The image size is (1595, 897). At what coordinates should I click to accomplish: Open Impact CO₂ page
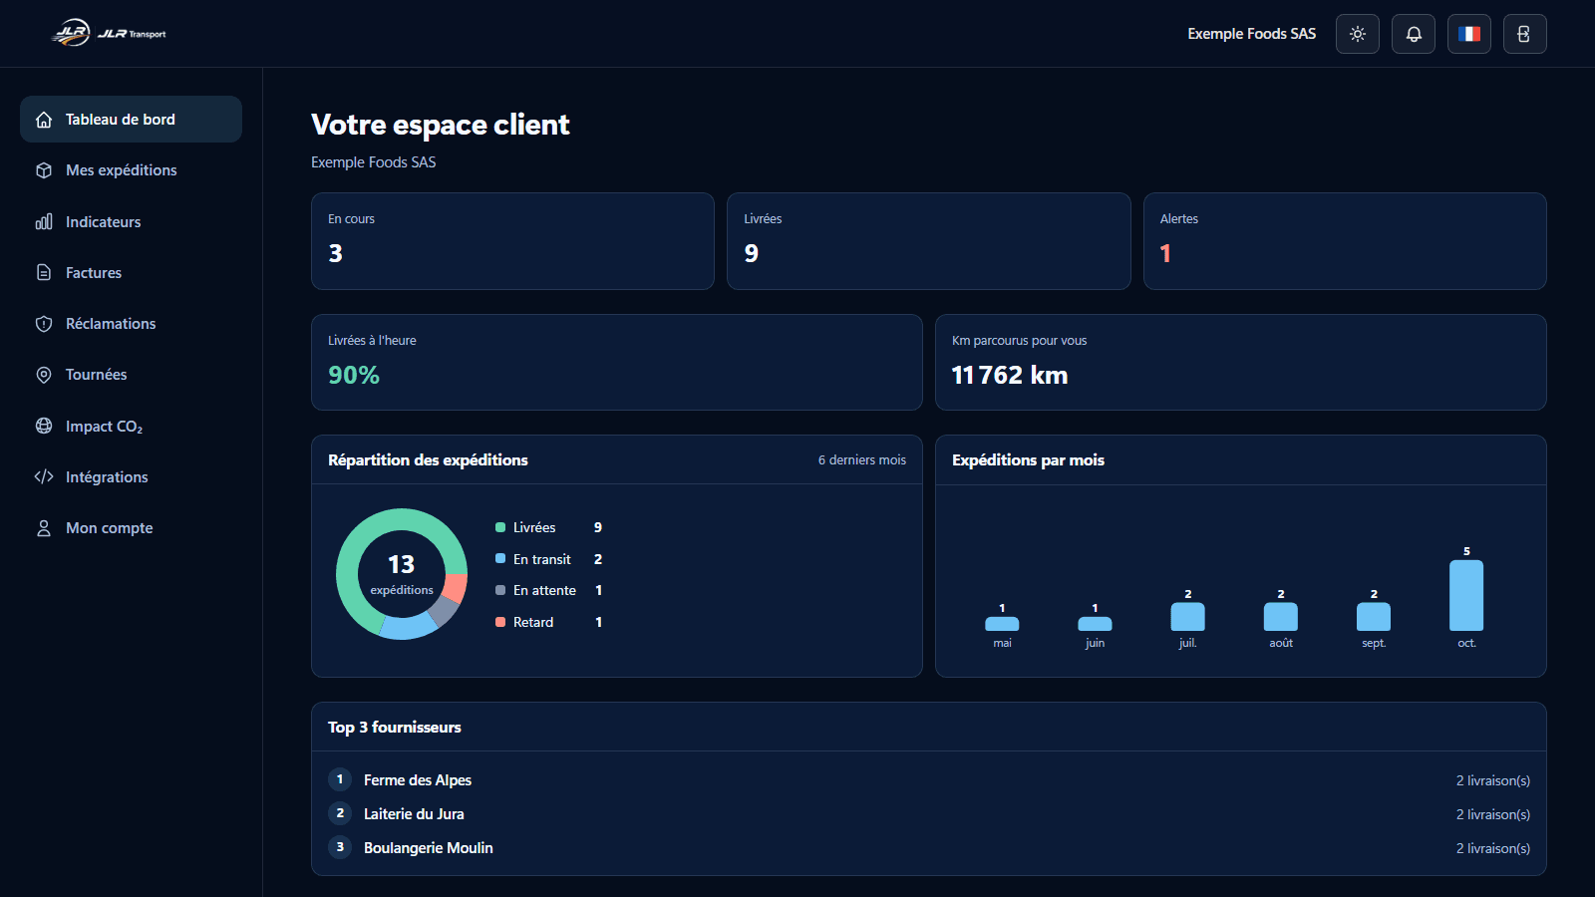131,426
